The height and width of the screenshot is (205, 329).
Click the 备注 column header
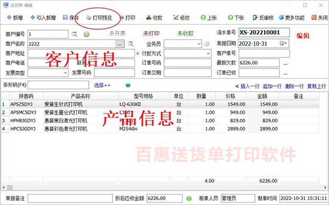click(x=299, y=96)
